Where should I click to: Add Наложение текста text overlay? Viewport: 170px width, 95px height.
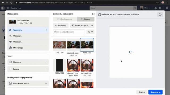tap(28, 83)
